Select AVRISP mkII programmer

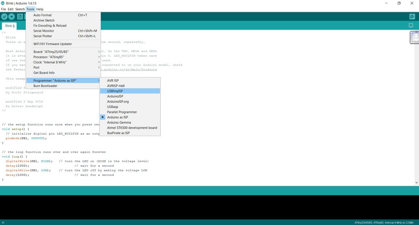point(130,86)
